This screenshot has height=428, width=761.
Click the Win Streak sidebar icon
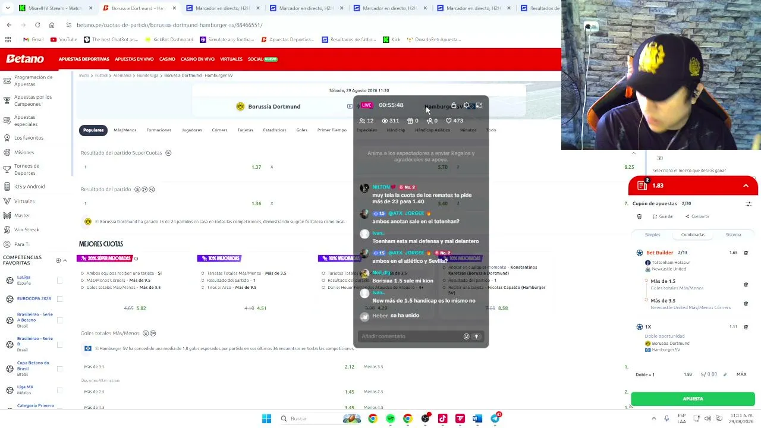[7, 229]
